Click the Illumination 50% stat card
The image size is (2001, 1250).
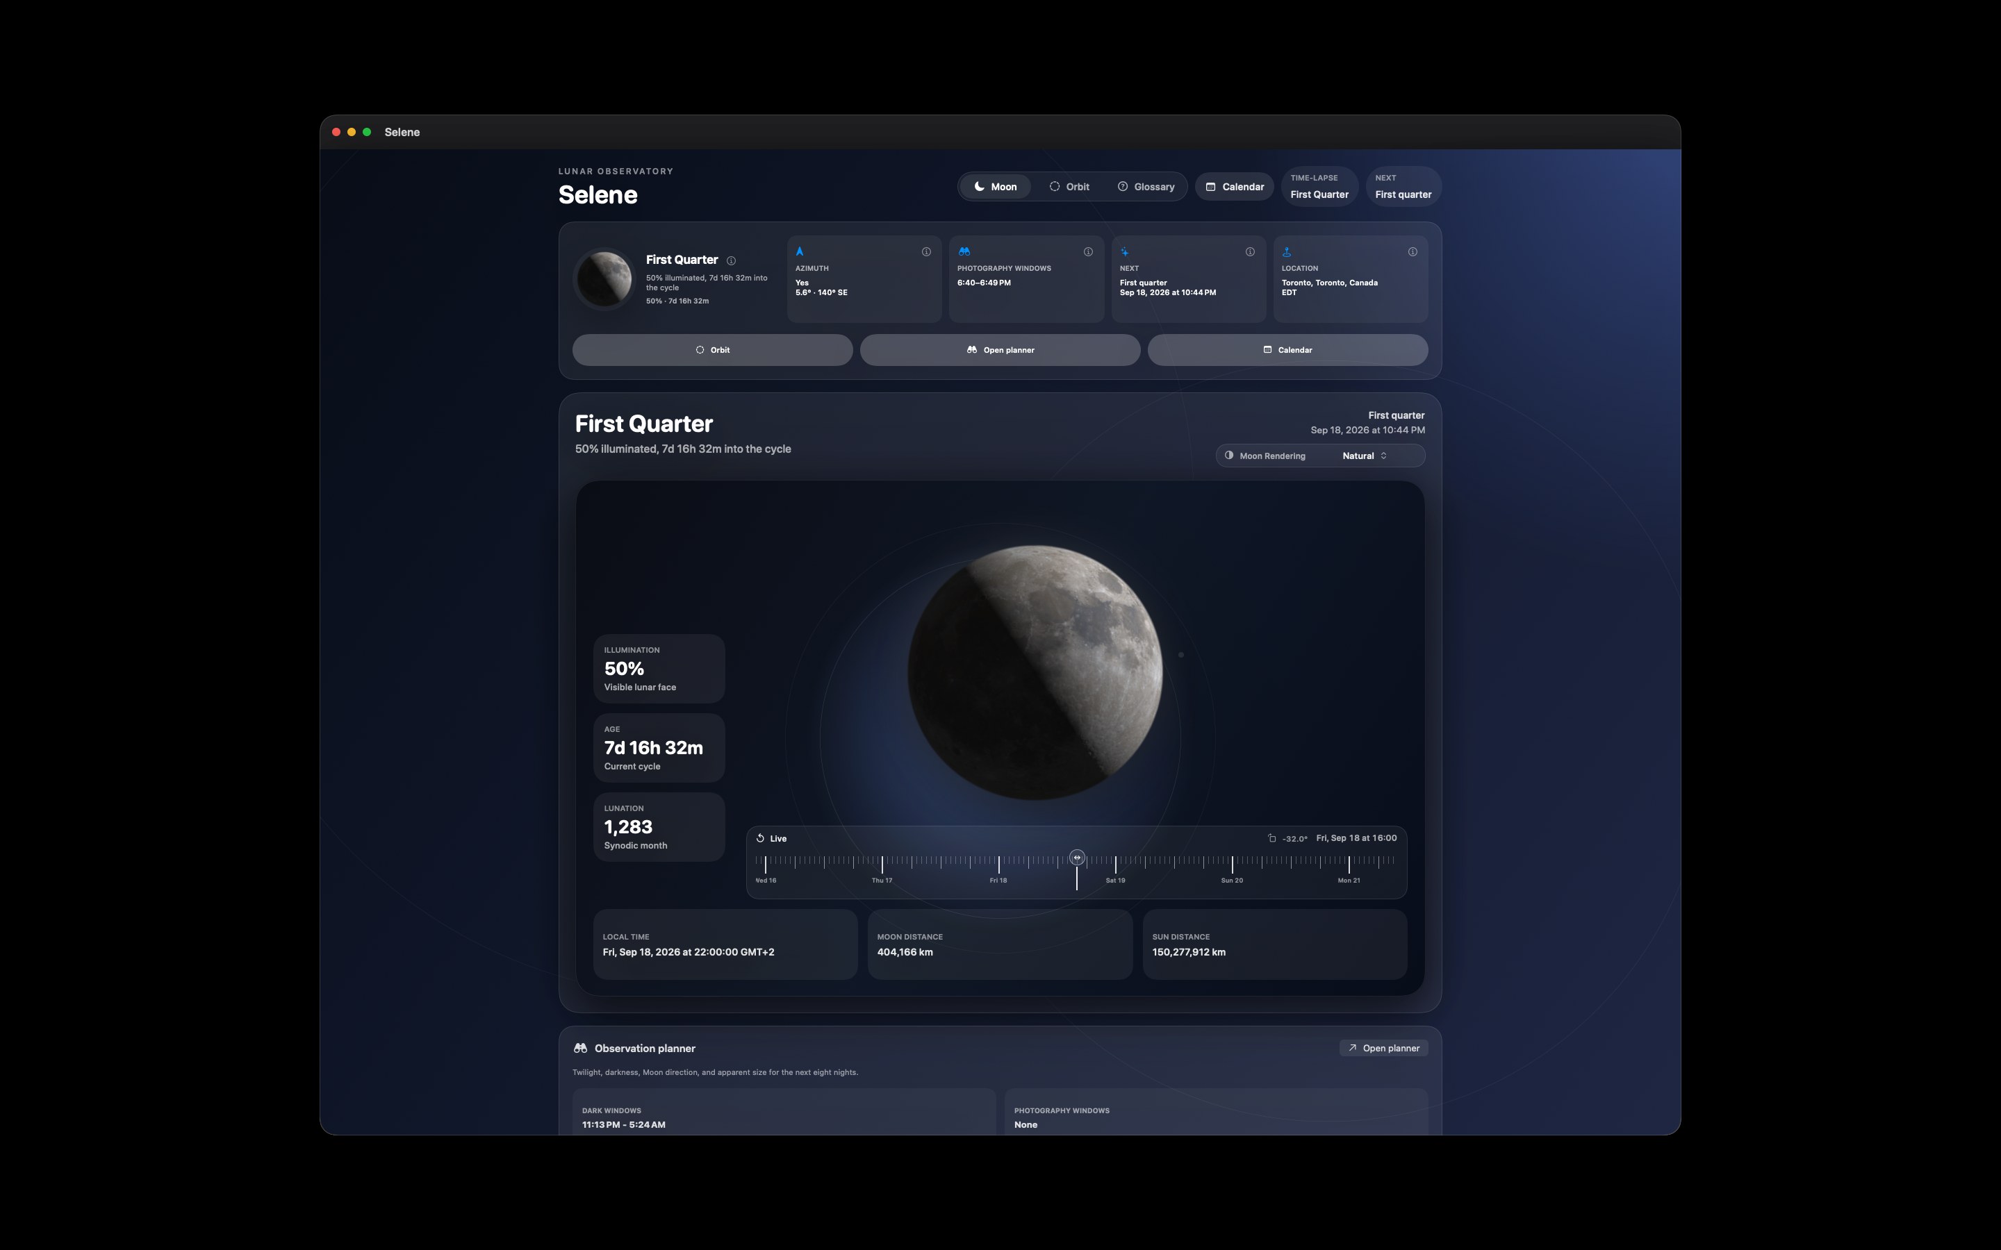[659, 669]
